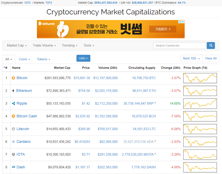This screenshot has width=222, height=174.
Task: Open the Tokens filter tab
Action: [43, 59]
